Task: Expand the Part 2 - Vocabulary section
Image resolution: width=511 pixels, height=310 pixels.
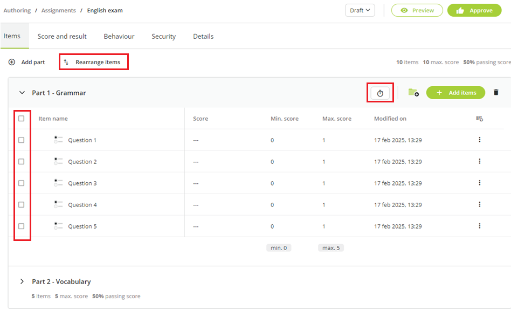Action: 22,281
